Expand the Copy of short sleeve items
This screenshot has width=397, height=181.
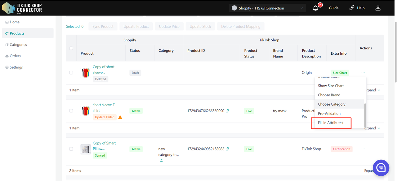pyautogui.click(x=373, y=90)
